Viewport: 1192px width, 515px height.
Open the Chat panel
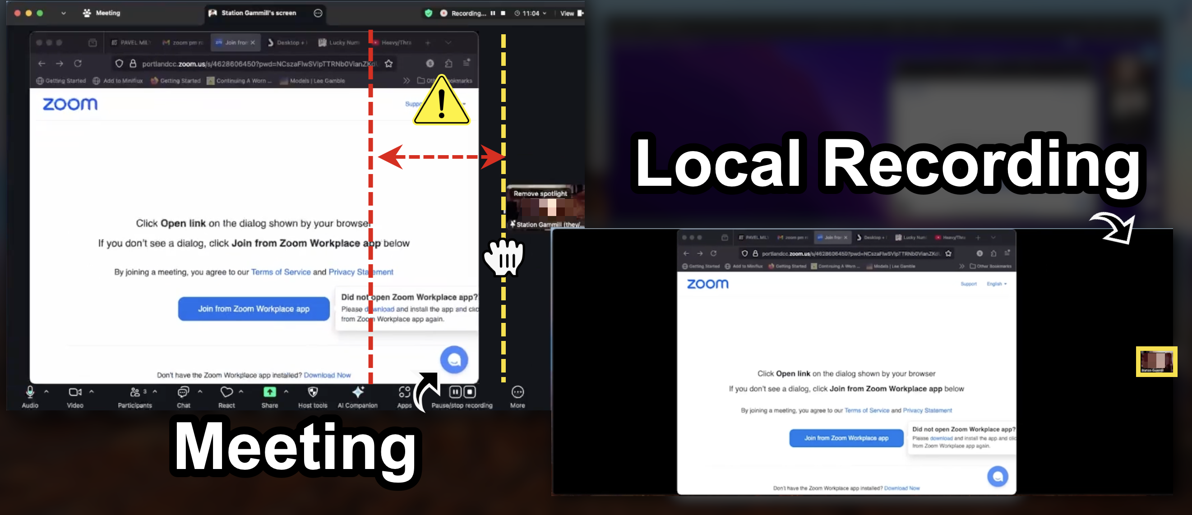coord(183,393)
